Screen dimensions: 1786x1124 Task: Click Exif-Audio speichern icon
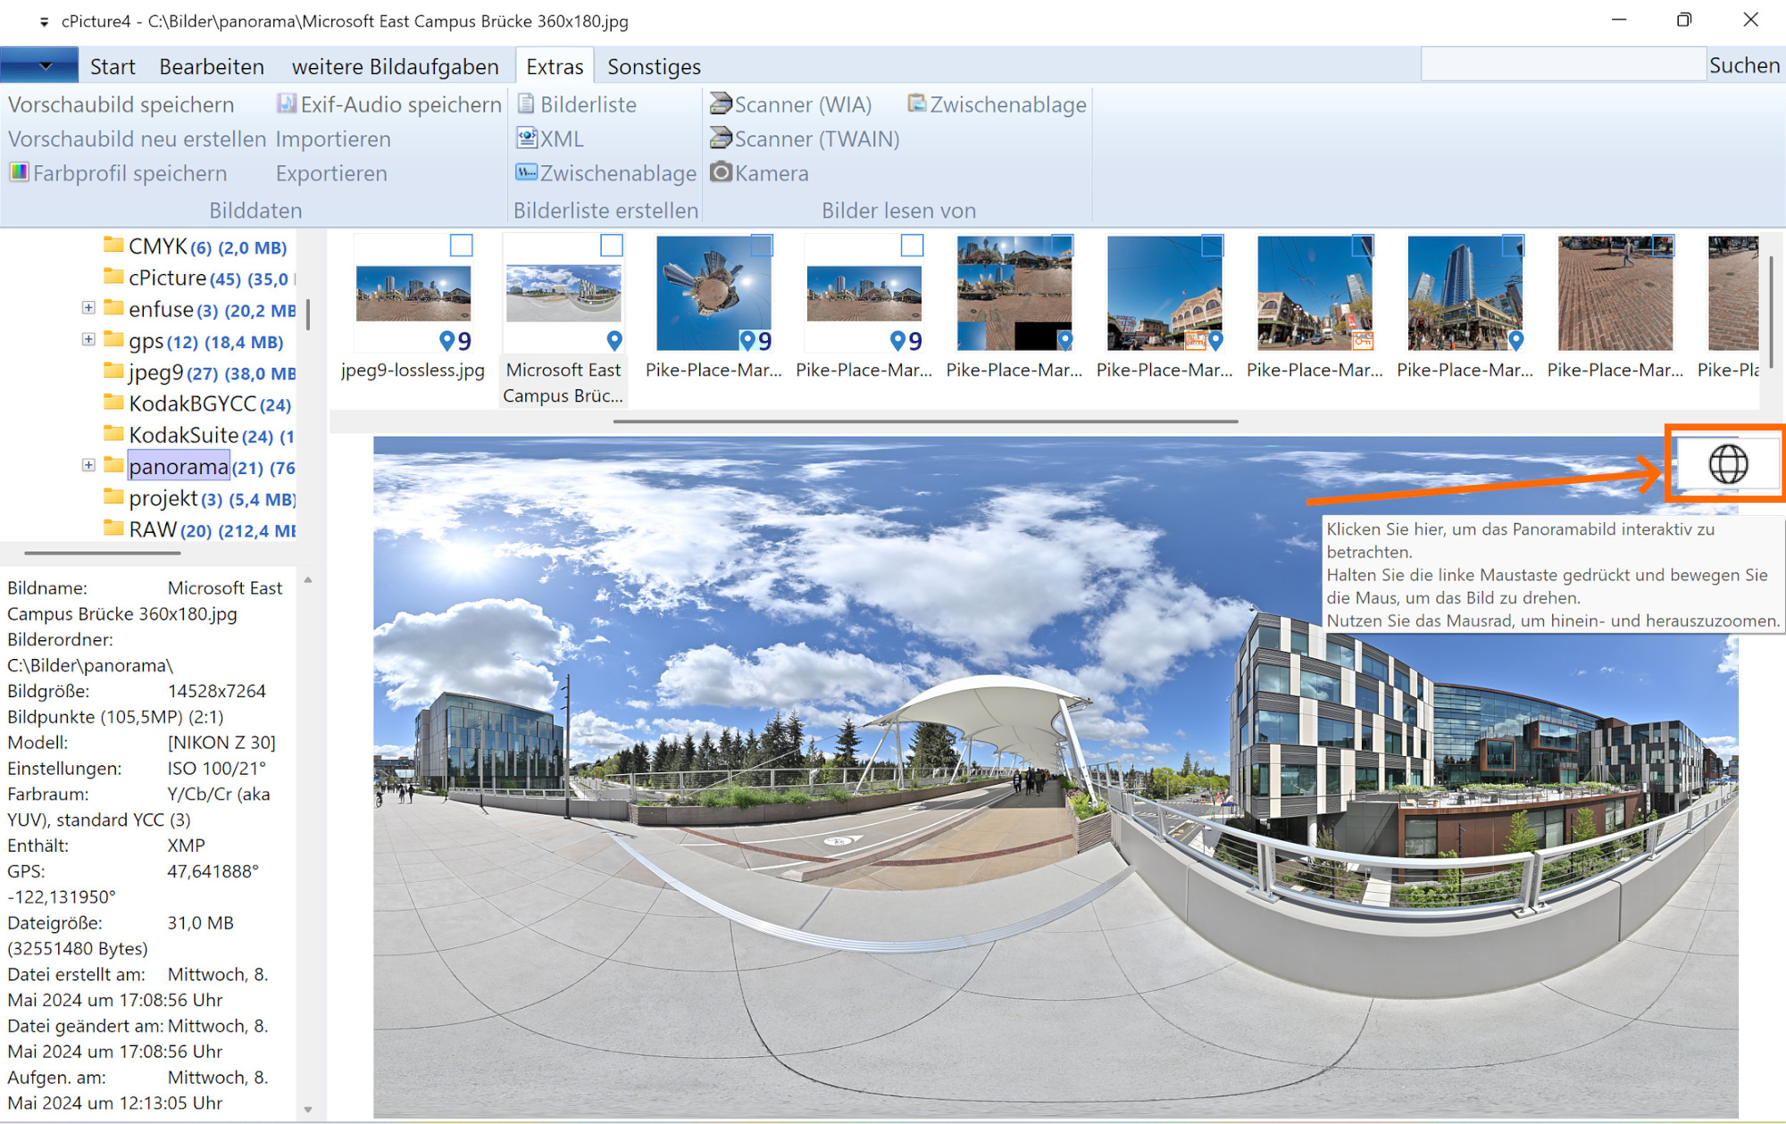(x=286, y=104)
